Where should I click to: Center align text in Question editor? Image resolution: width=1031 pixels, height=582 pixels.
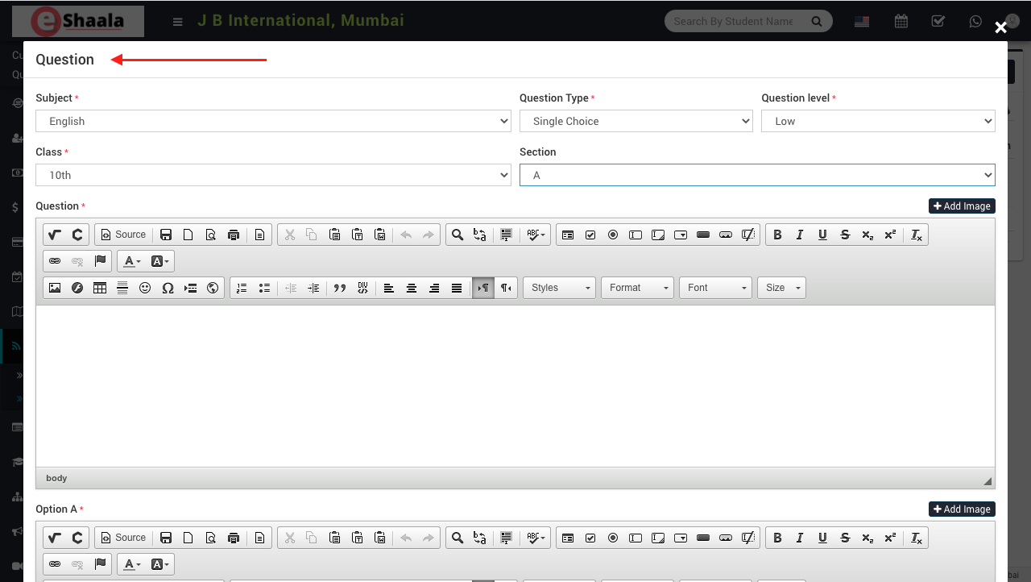pos(412,288)
